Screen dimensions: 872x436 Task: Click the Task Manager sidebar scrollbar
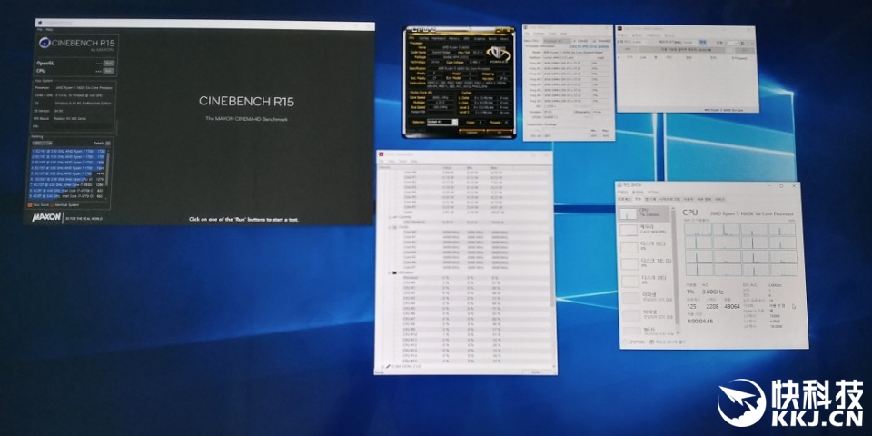[678, 269]
